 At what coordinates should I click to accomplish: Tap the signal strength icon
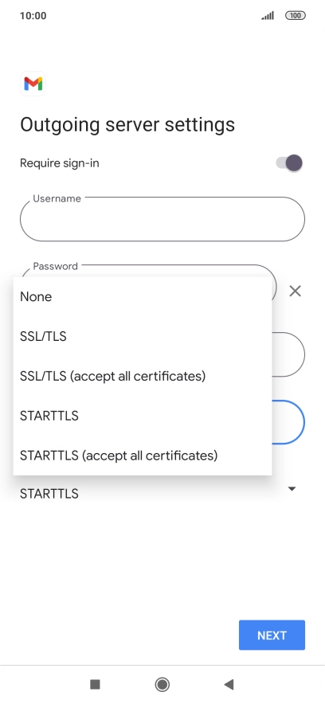click(x=268, y=16)
